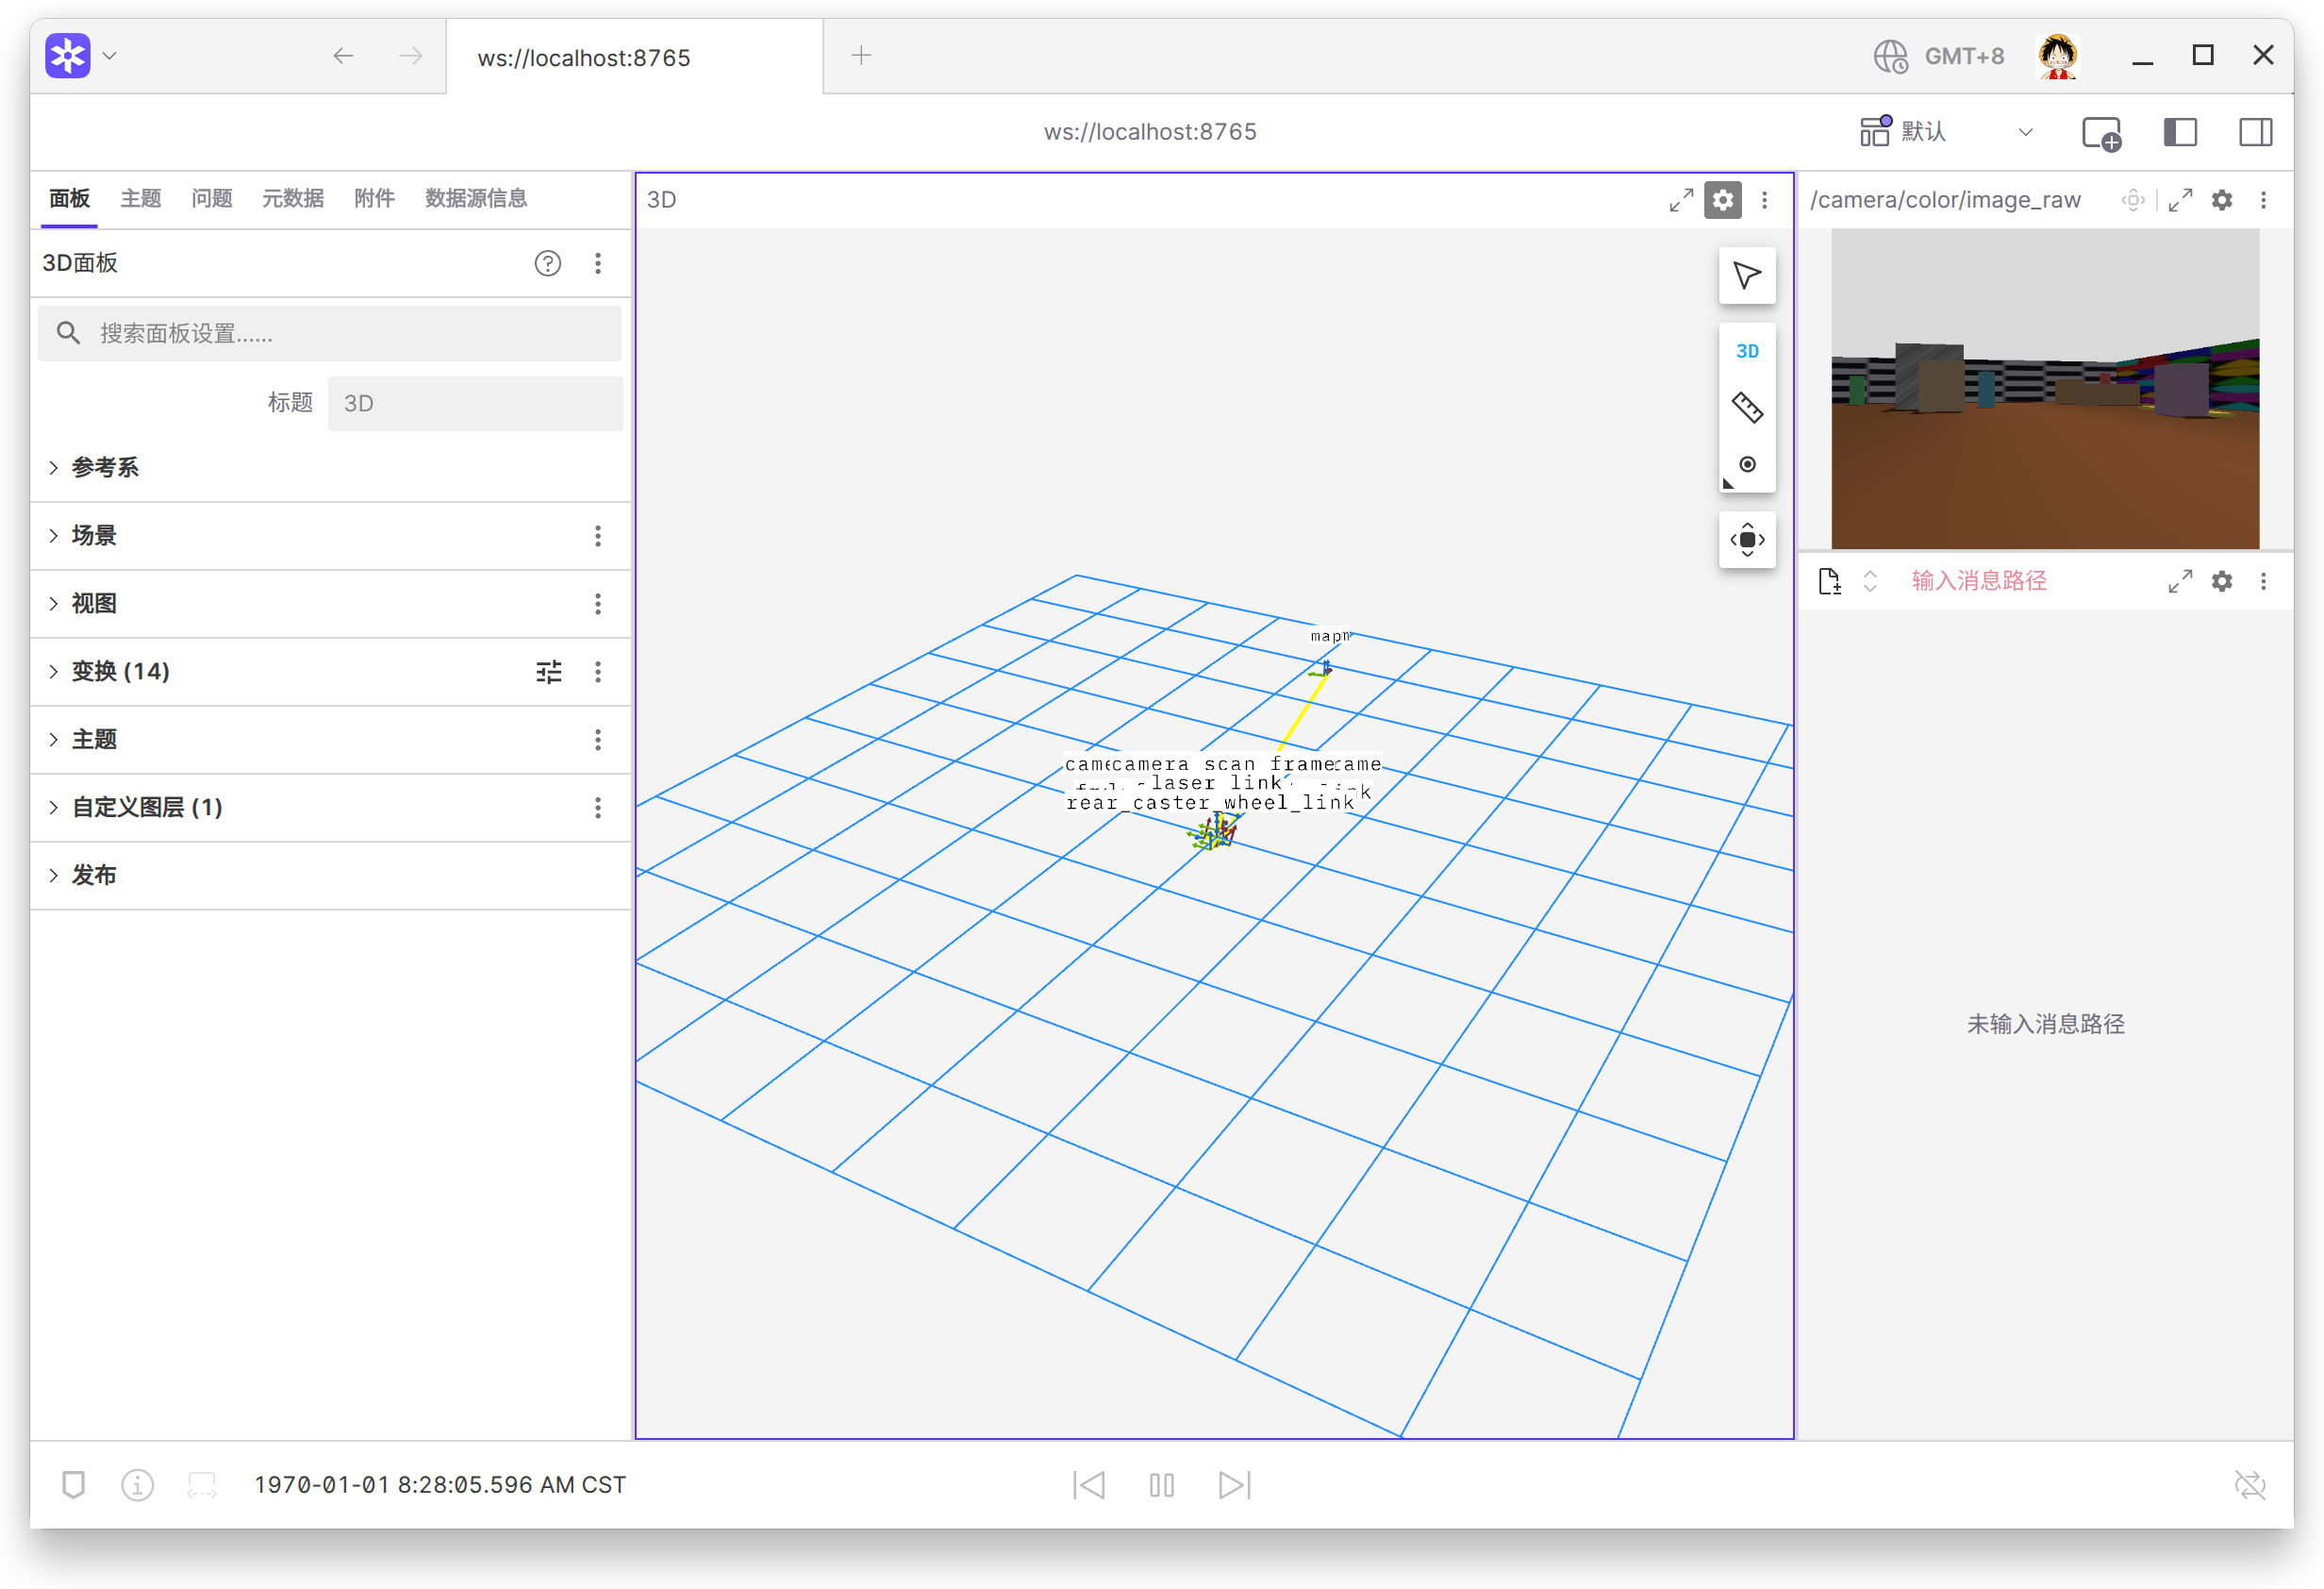Pause playback

(1161, 1484)
